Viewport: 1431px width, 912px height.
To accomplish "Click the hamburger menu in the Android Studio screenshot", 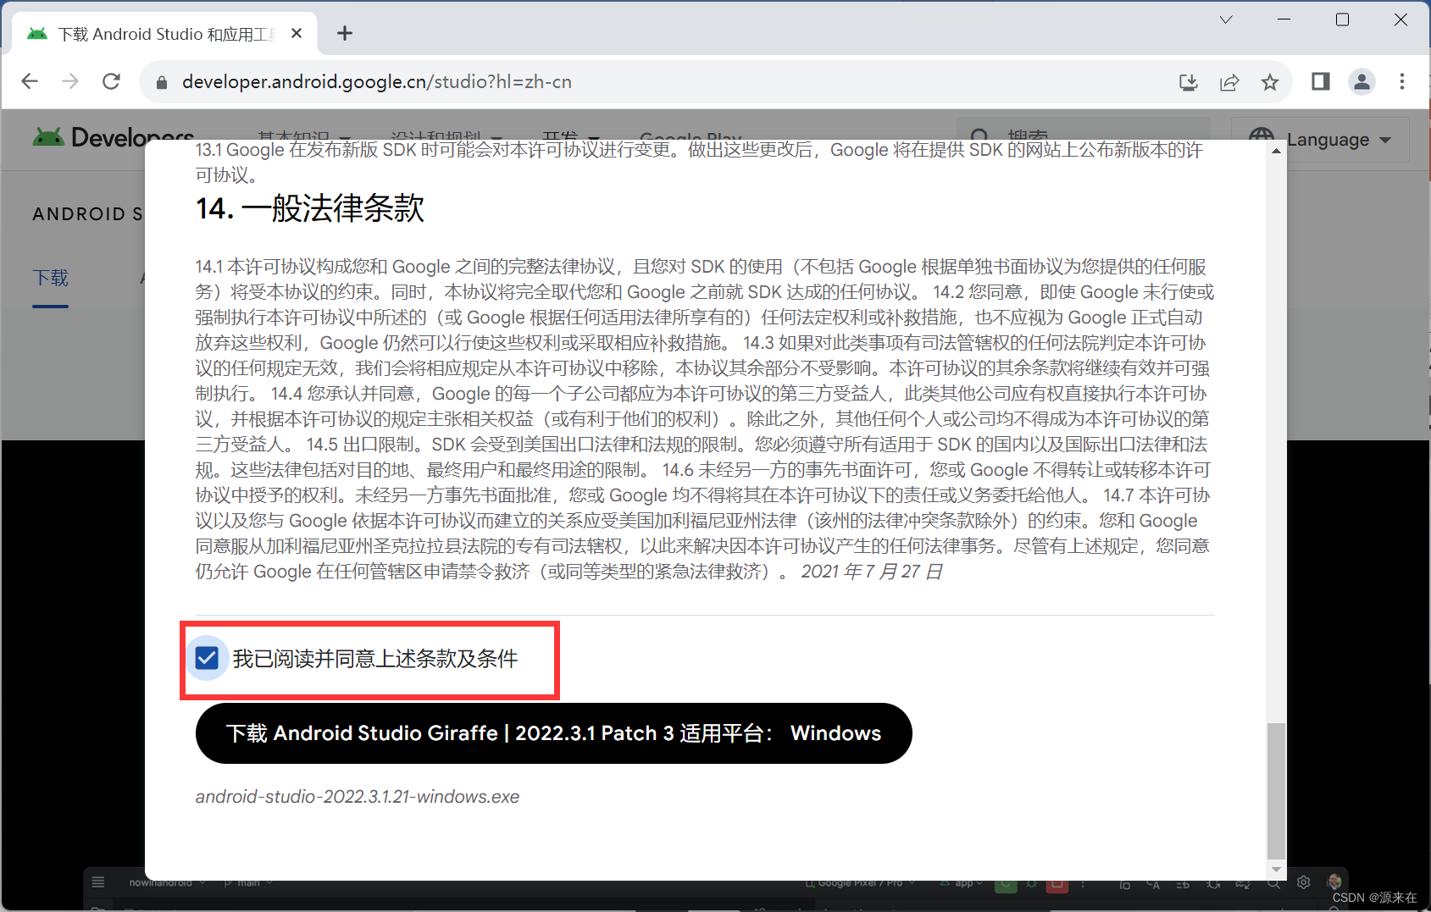I will (x=98, y=882).
